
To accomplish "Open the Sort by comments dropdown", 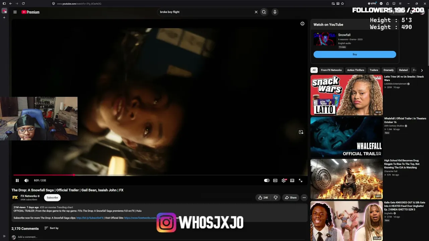I will pos(51,228).
